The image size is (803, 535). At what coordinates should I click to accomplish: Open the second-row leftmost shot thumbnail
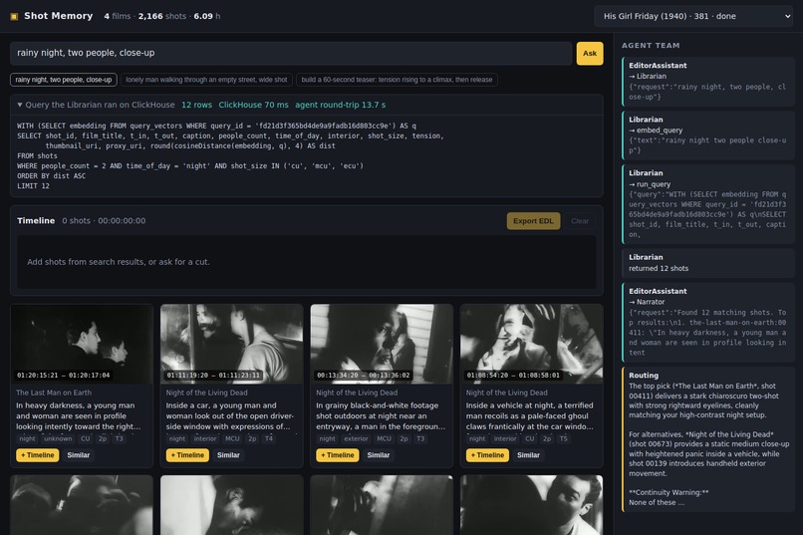point(82,505)
